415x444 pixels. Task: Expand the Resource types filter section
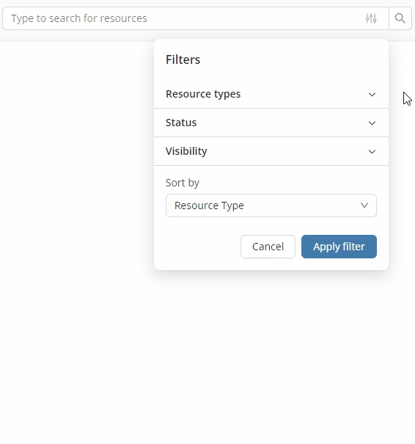pos(271,94)
